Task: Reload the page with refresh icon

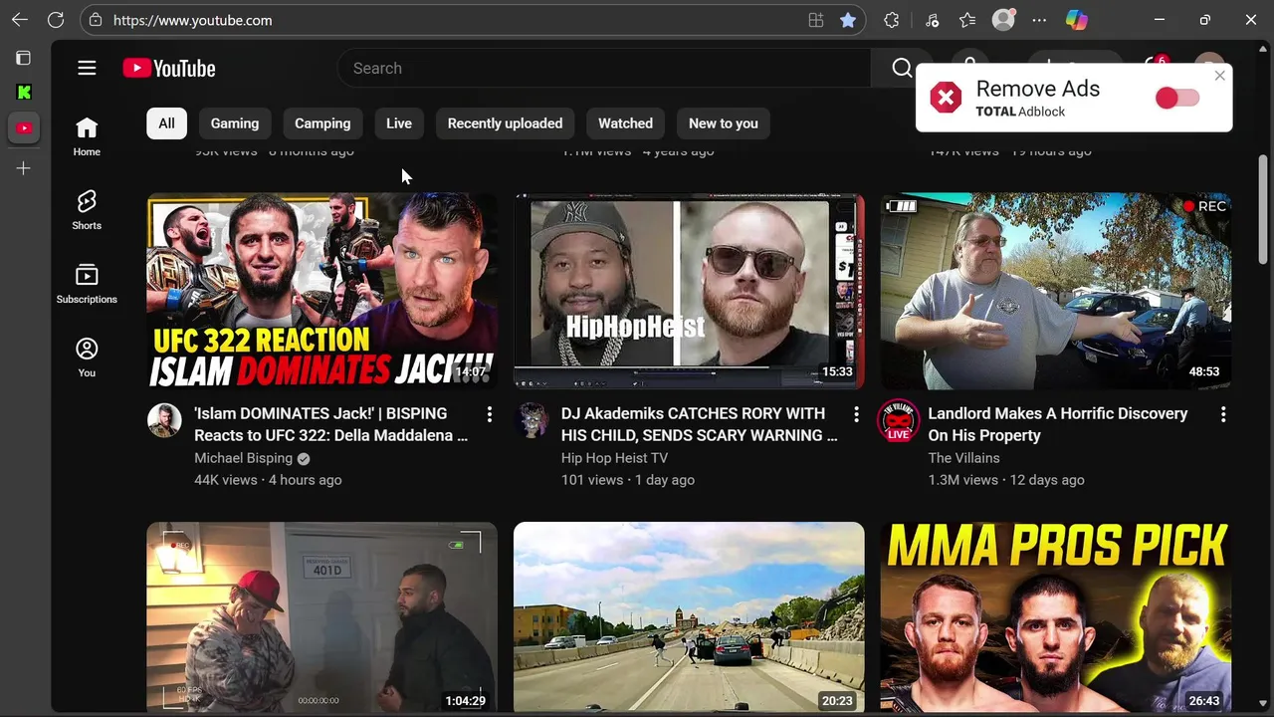Action: pos(56,20)
